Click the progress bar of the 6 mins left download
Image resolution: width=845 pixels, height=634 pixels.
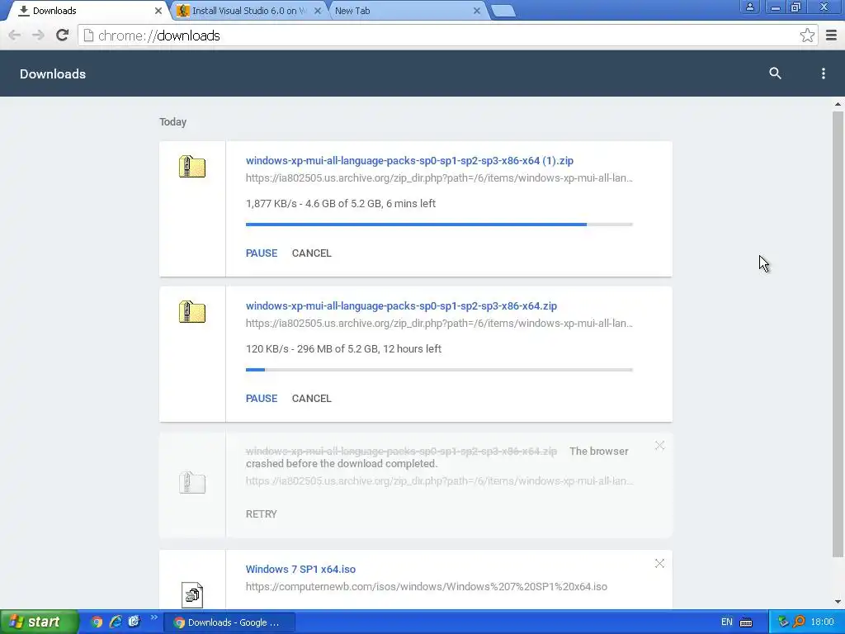point(439,225)
